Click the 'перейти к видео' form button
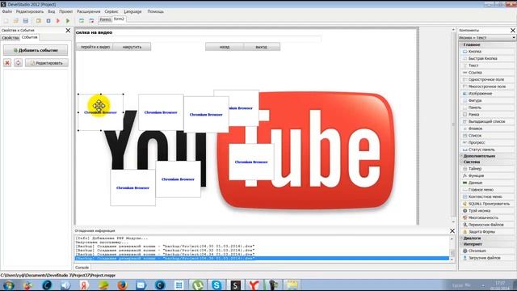 (95, 47)
